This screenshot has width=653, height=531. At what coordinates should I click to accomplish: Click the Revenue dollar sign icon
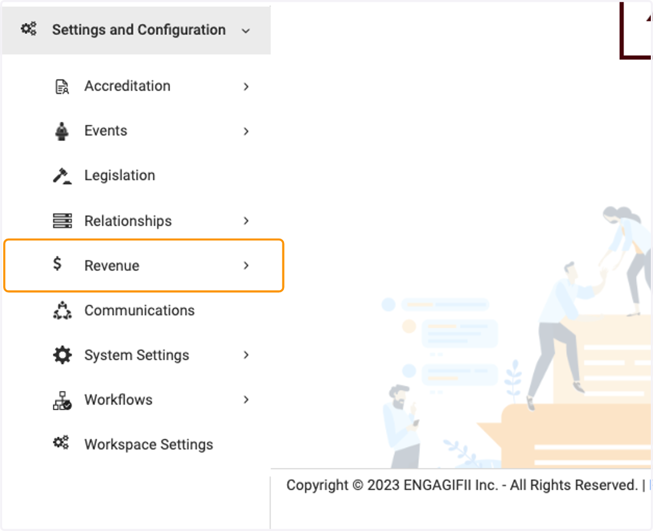point(57,264)
